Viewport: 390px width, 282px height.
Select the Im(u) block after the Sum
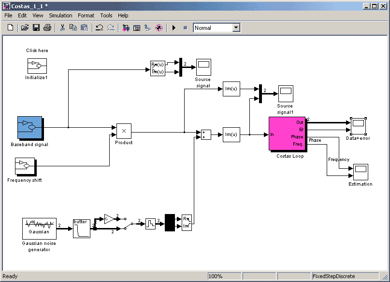click(x=231, y=134)
